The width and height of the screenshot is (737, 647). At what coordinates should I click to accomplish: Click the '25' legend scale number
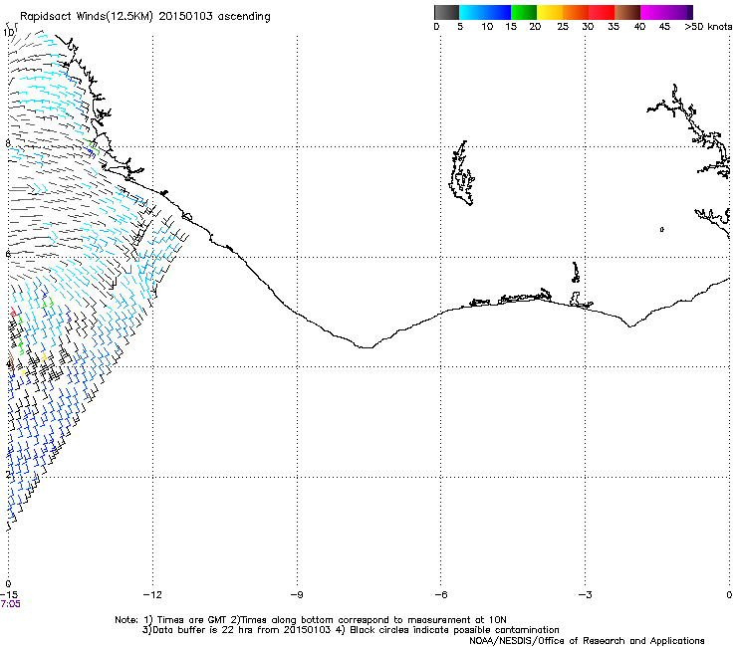click(563, 27)
